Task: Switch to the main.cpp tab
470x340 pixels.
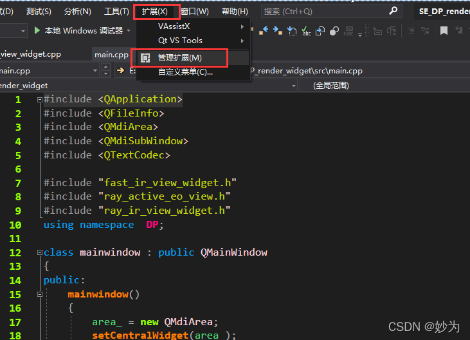Action: click(111, 55)
